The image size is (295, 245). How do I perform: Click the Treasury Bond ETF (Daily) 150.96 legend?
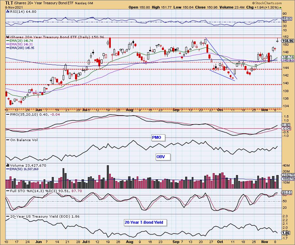tap(57, 37)
